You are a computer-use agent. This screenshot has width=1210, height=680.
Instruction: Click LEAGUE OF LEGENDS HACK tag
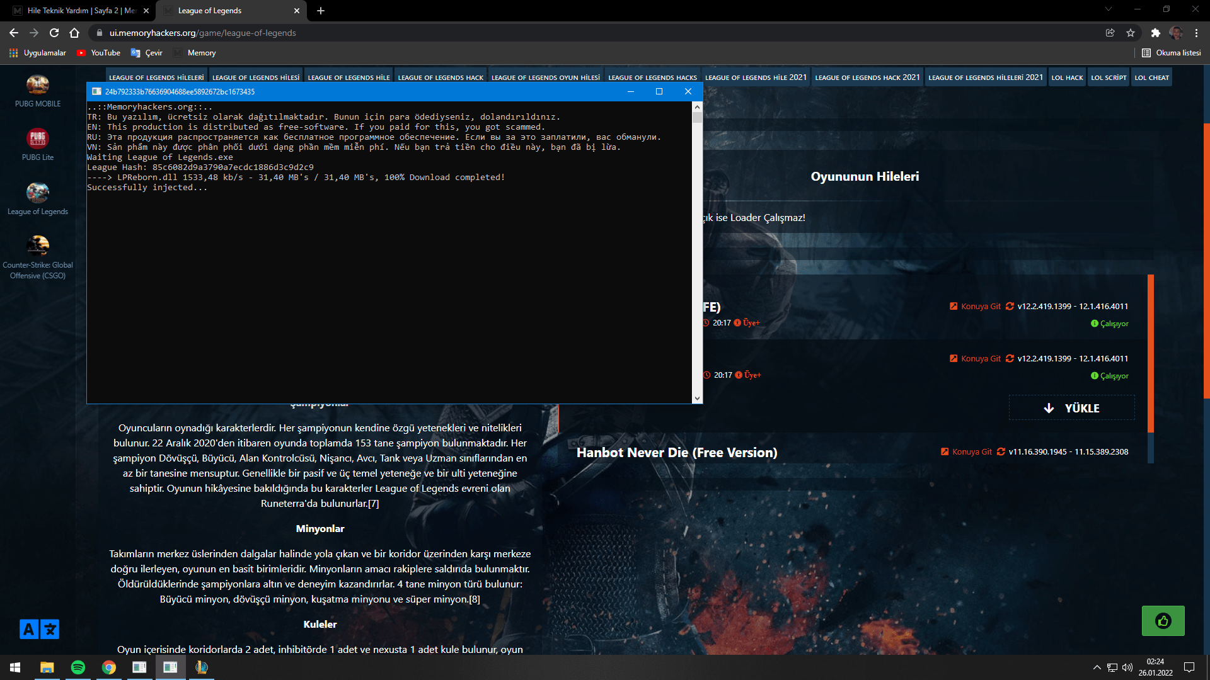point(441,77)
